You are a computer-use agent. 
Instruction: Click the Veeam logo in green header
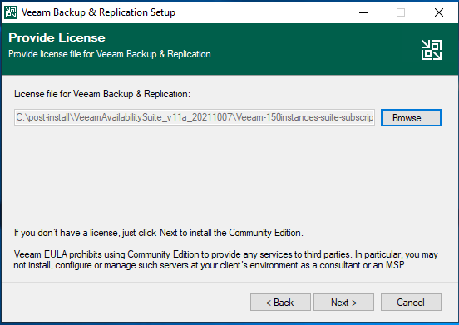click(x=432, y=50)
